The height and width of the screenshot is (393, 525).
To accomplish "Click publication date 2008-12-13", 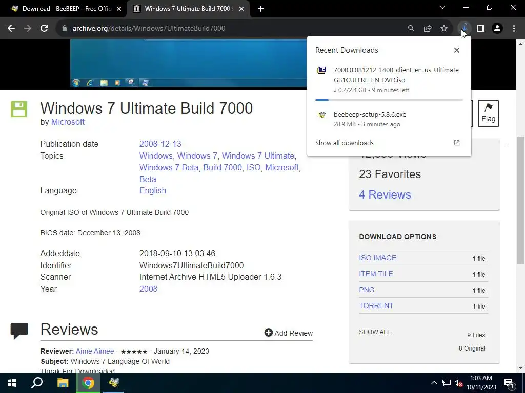I will (160, 144).
